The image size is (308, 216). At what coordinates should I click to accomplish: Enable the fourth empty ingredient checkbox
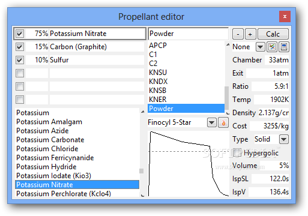[20, 73]
